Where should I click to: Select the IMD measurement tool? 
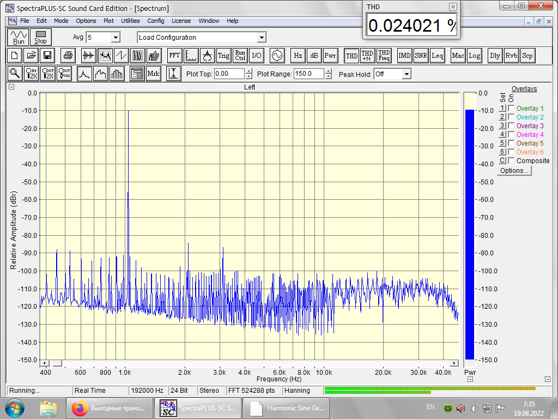[x=404, y=56]
